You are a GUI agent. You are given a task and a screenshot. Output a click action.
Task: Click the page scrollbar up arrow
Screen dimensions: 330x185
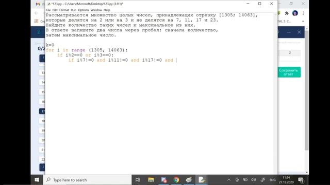307,28
